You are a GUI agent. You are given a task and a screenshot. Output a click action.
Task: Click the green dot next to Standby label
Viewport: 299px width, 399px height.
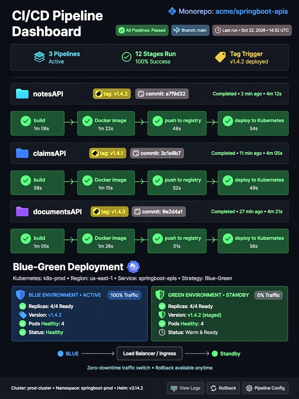[x=215, y=354]
